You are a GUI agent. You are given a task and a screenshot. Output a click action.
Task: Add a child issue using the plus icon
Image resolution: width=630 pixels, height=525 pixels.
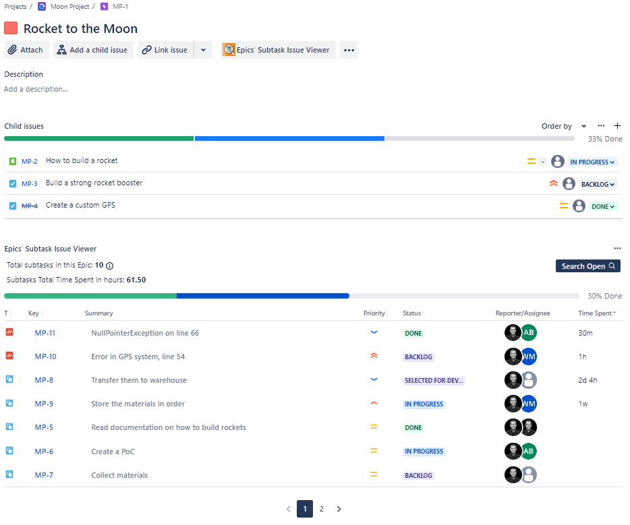pyautogui.click(x=617, y=126)
